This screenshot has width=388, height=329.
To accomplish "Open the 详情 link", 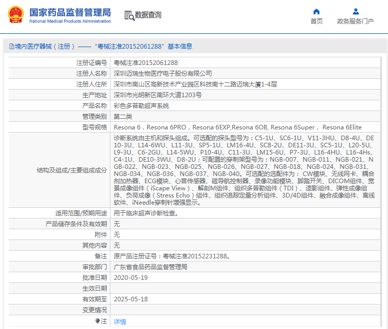I will click(x=120, y=321).
